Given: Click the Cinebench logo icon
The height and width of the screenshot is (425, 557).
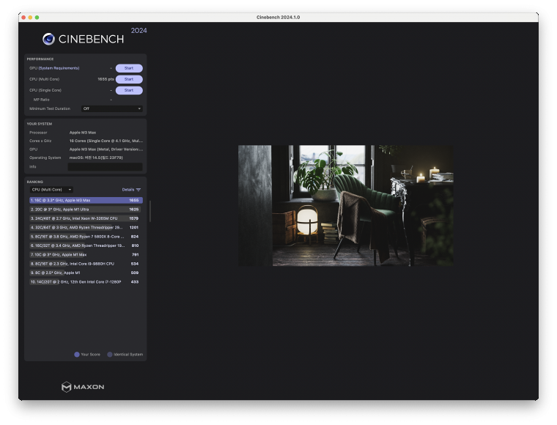Looking at the screenshot, I should 48,39.
